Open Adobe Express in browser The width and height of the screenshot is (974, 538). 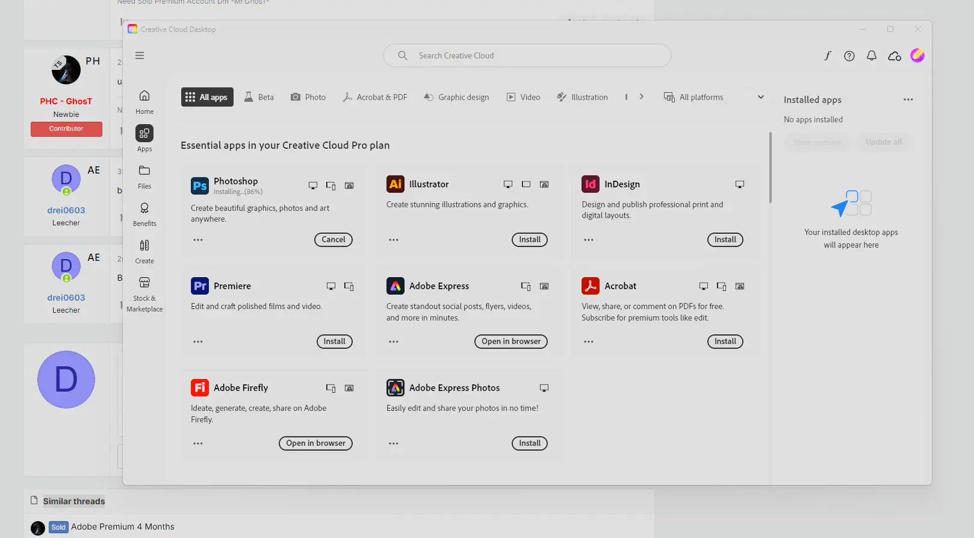(511, 341)
